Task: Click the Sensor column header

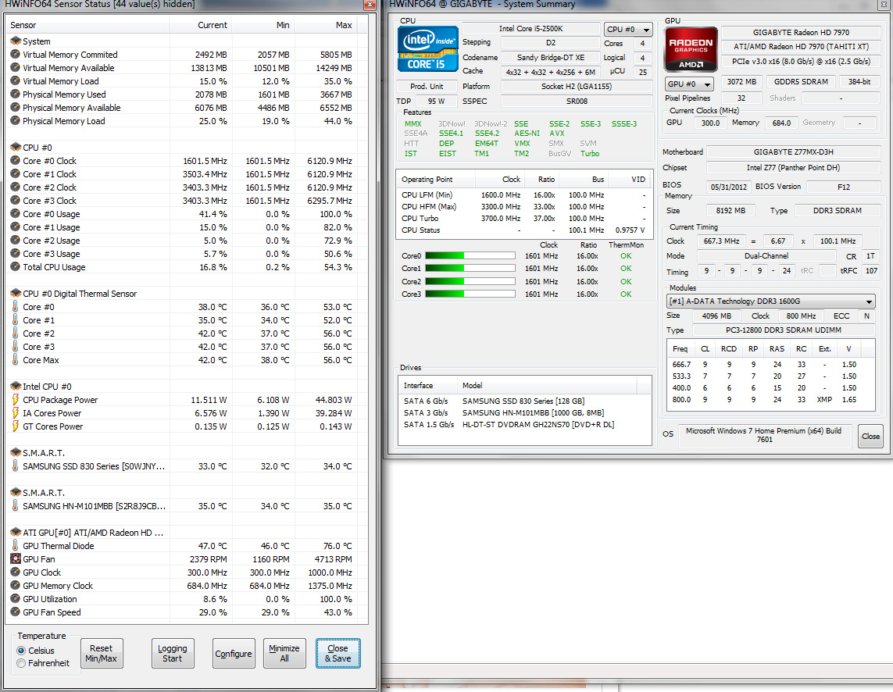Action: point(88,25)
